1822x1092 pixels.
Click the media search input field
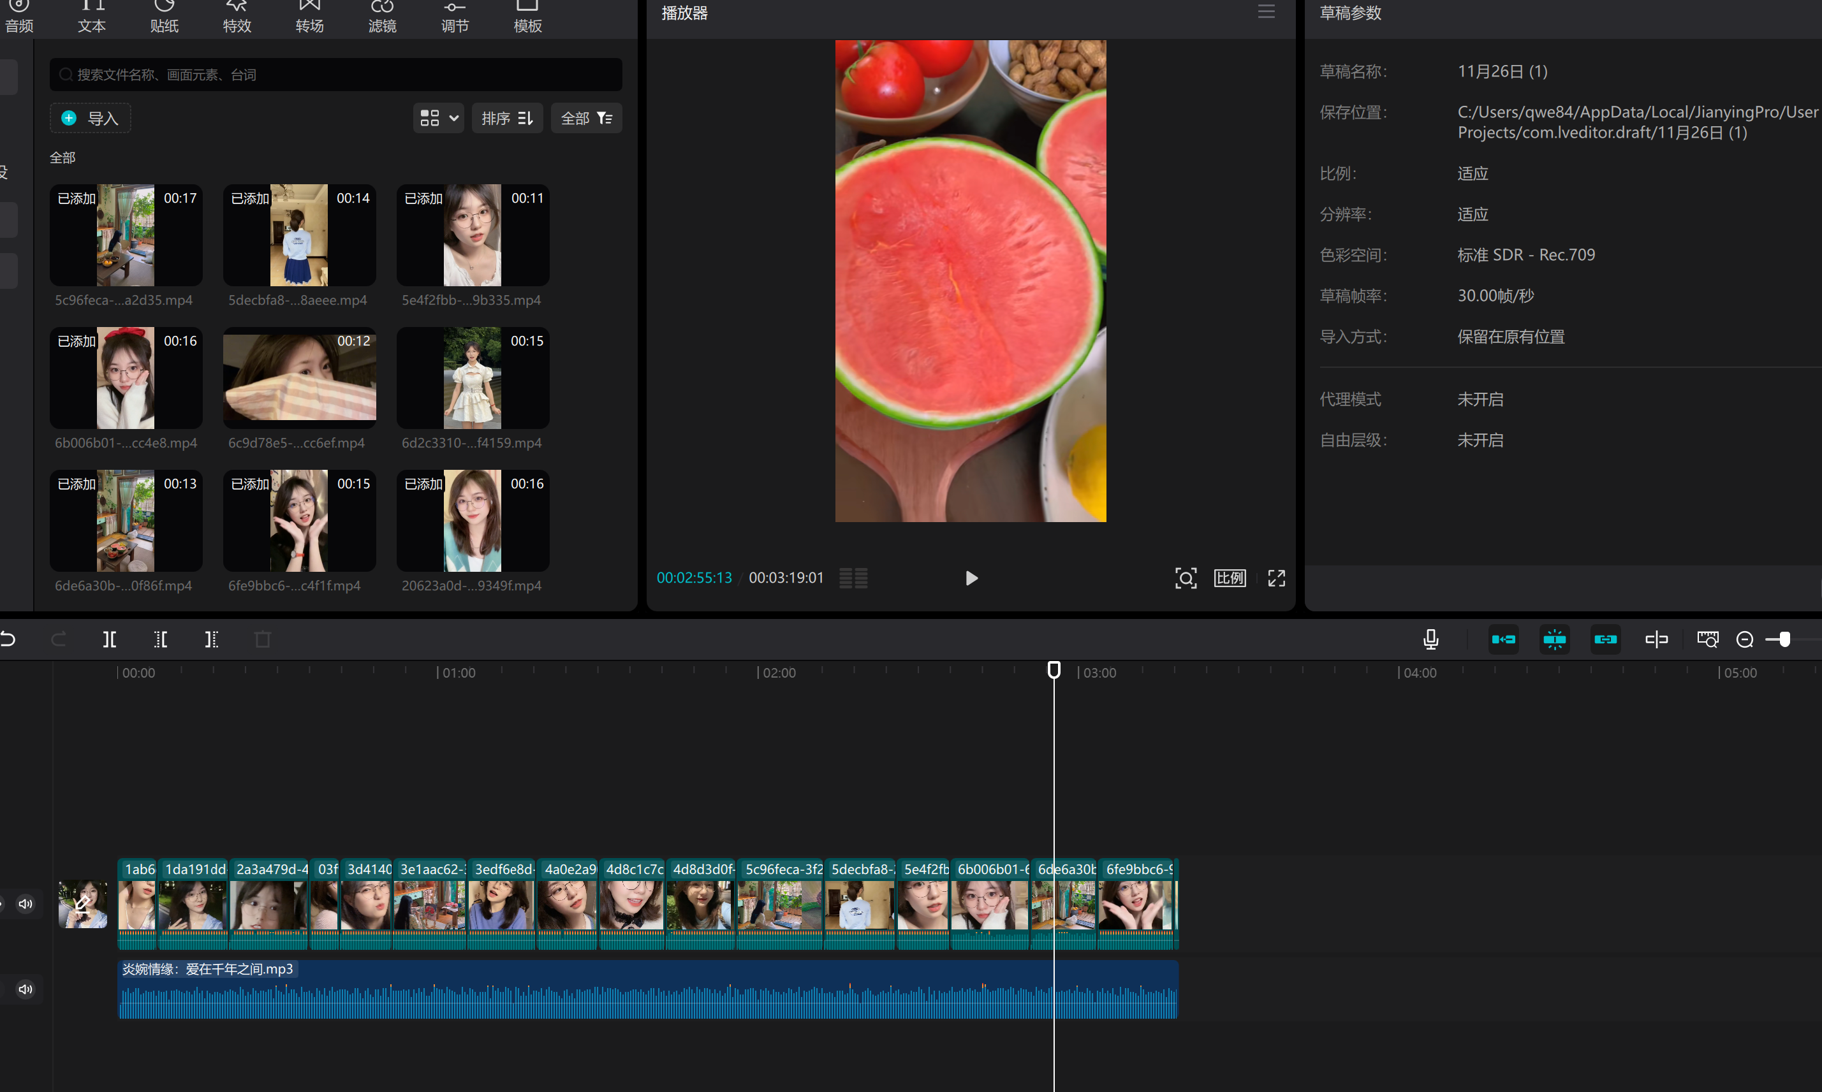335,75
